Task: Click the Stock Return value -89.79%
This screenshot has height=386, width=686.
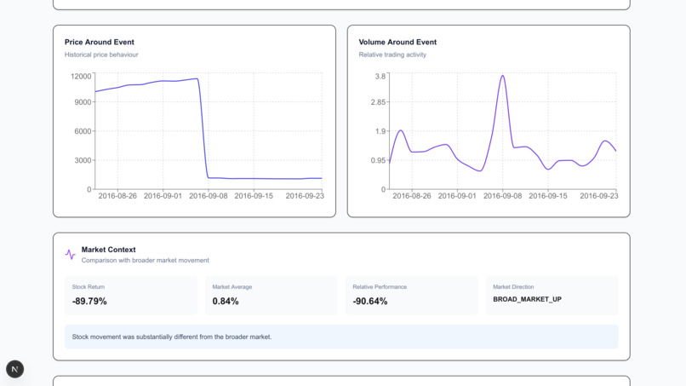Action: pos(89,301)
